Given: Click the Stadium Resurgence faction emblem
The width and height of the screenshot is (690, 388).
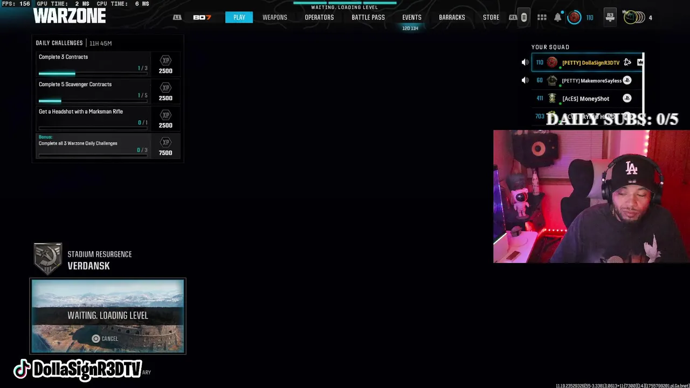Looking at the screenshot, I should pyautogui.click(x=47, y=259).
